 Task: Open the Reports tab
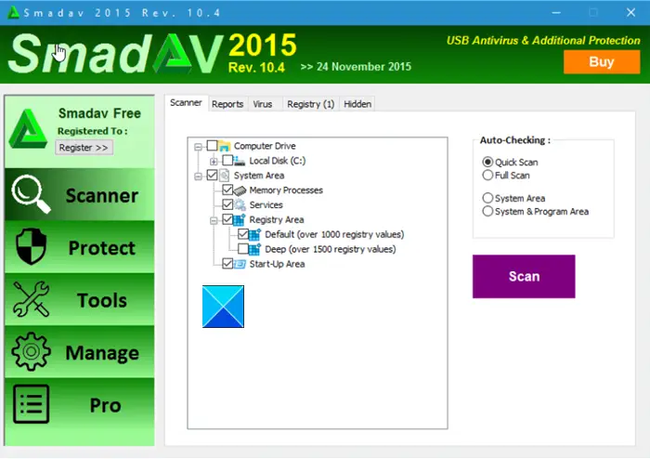click(227, 104)
